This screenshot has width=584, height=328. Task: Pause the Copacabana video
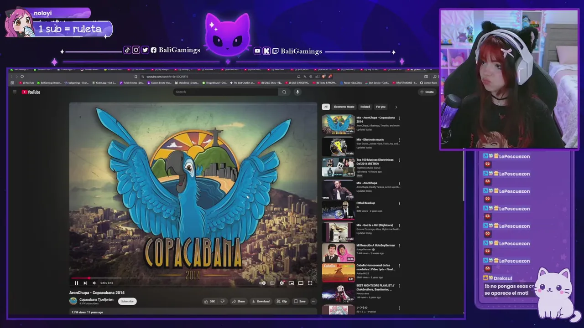click(x=76, y=283)
